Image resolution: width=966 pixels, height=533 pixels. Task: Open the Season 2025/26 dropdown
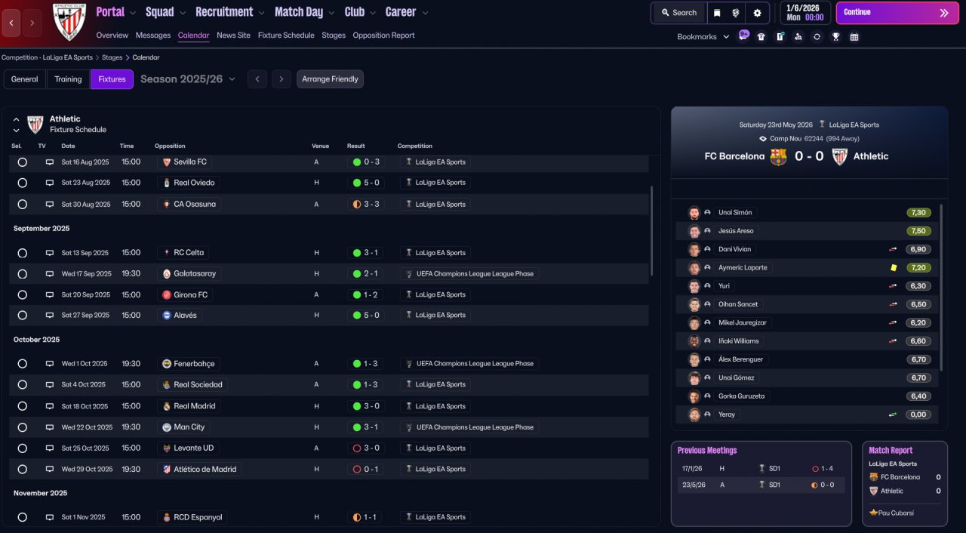(x=188, y=79)
